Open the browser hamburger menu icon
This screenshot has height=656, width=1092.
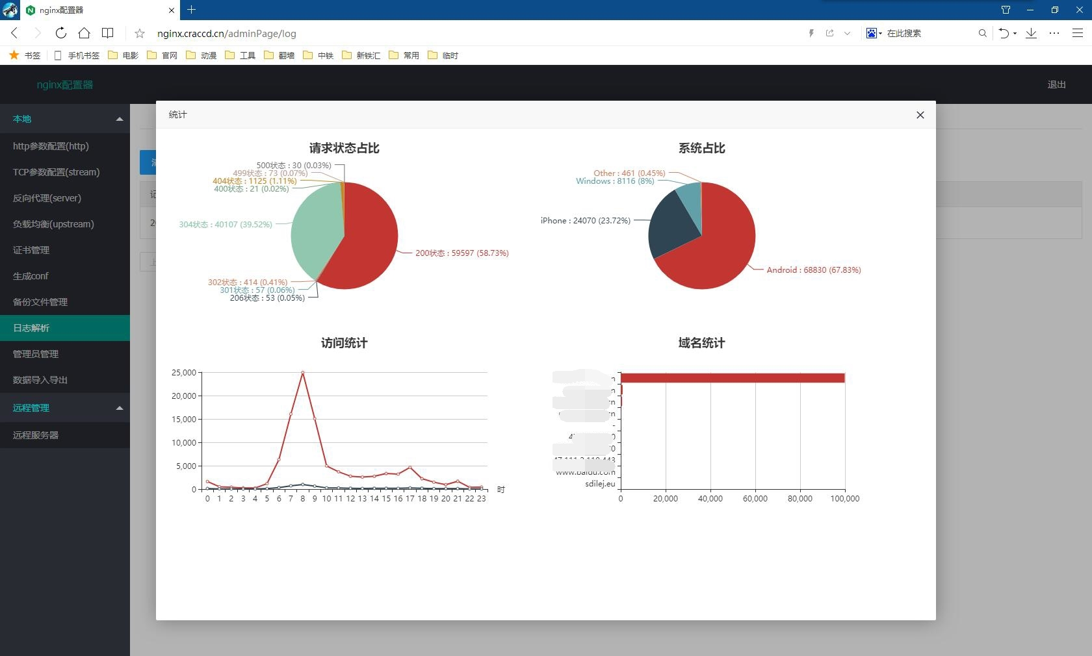tap(1077, 33)
